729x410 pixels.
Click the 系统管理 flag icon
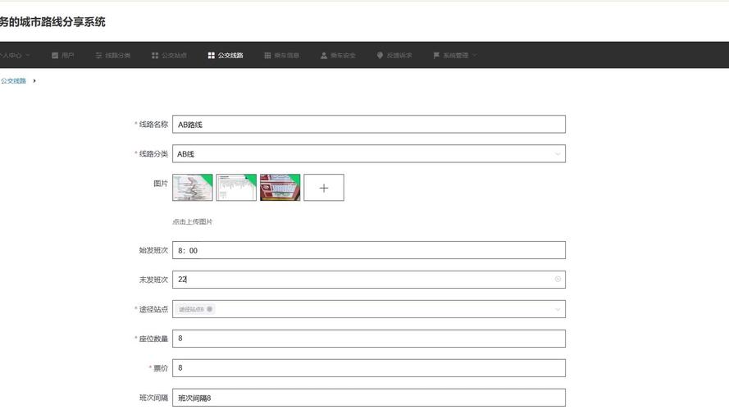pyautogui.click(x=436, y=56)
